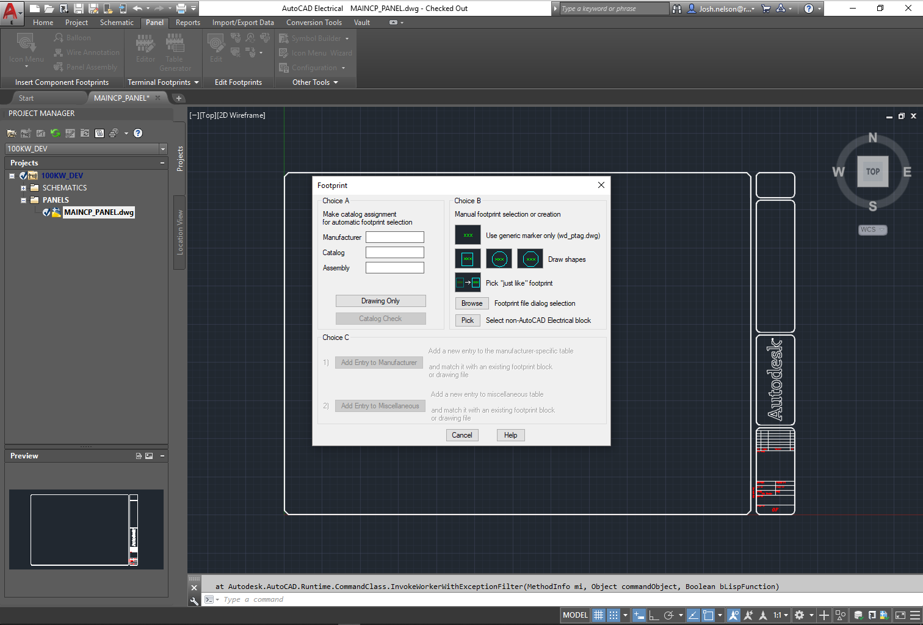Open an existing project in Project Manager

point(12,132)
